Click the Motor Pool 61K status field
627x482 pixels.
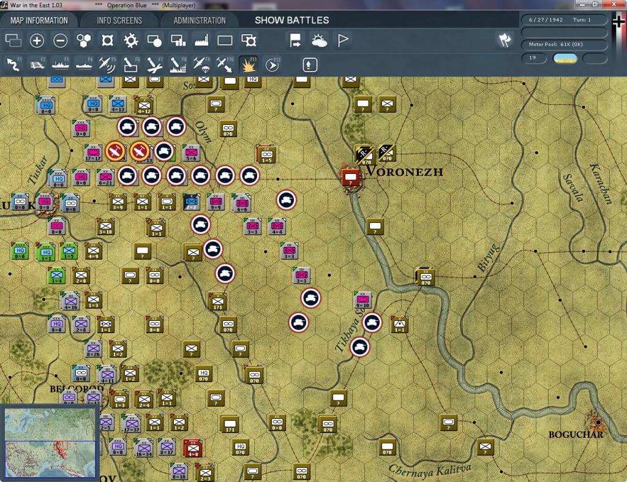coord(564,44)
